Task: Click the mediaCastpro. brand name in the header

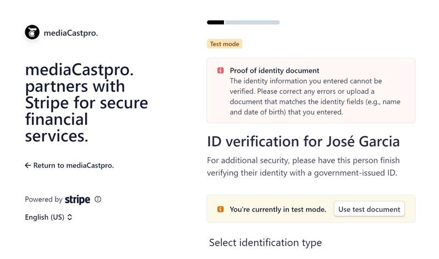Action: pyautogui.click(x=71, y=33)
